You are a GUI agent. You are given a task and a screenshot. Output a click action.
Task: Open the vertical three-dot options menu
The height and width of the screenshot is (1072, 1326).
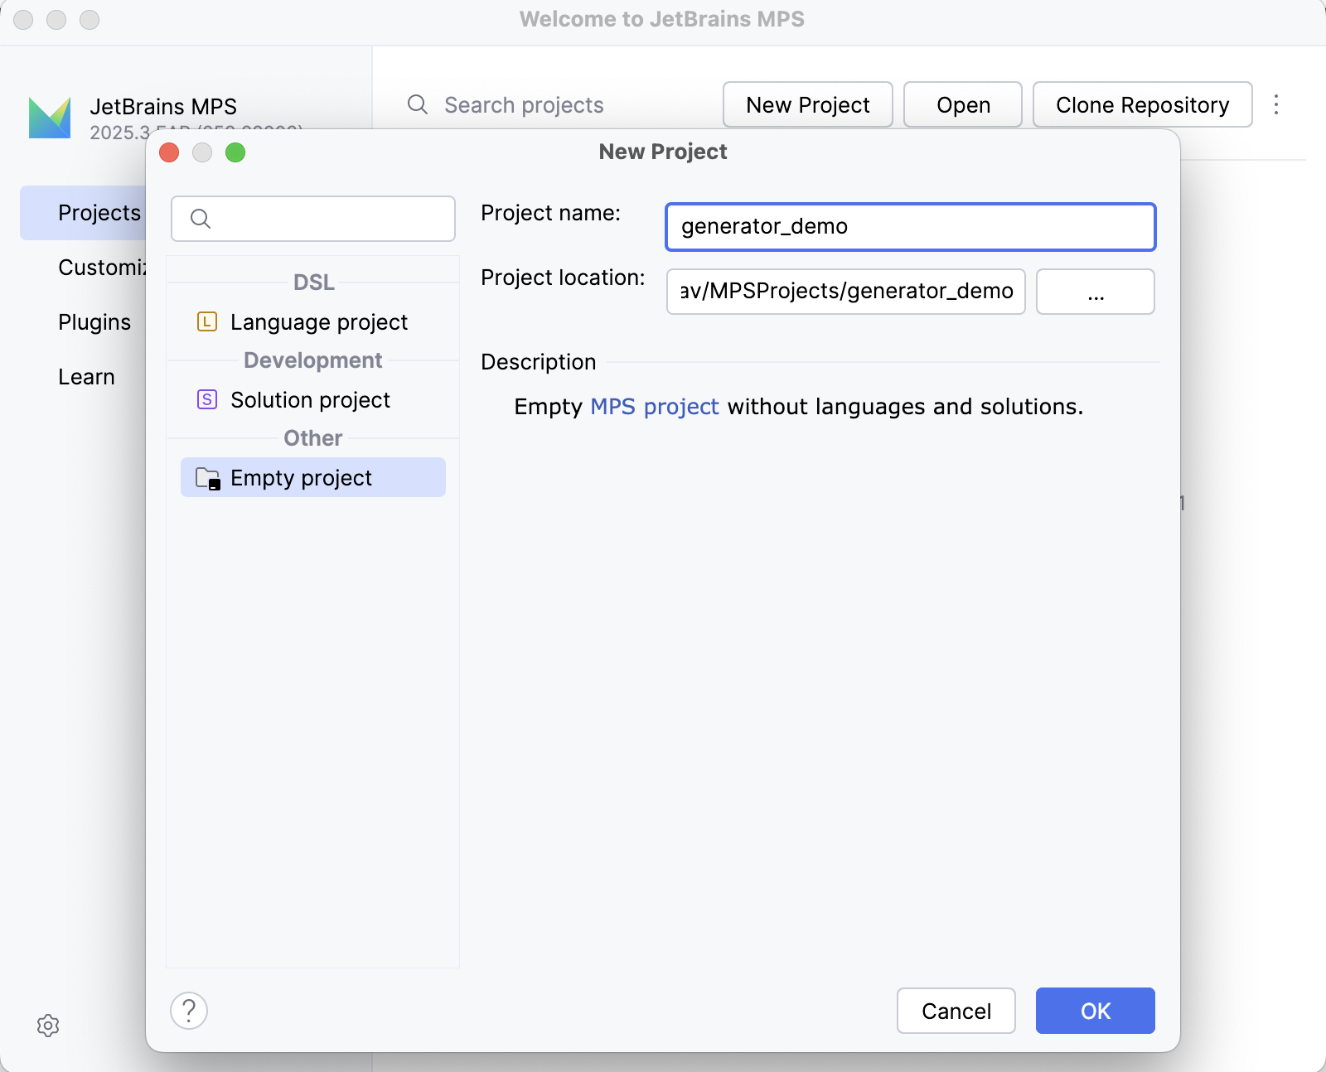pyautogui.click(x=1276, y=104)
